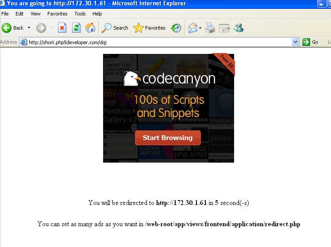The image size is (331, 247).
Task: Click the green Back arrow icon
Action: [7, 28]
